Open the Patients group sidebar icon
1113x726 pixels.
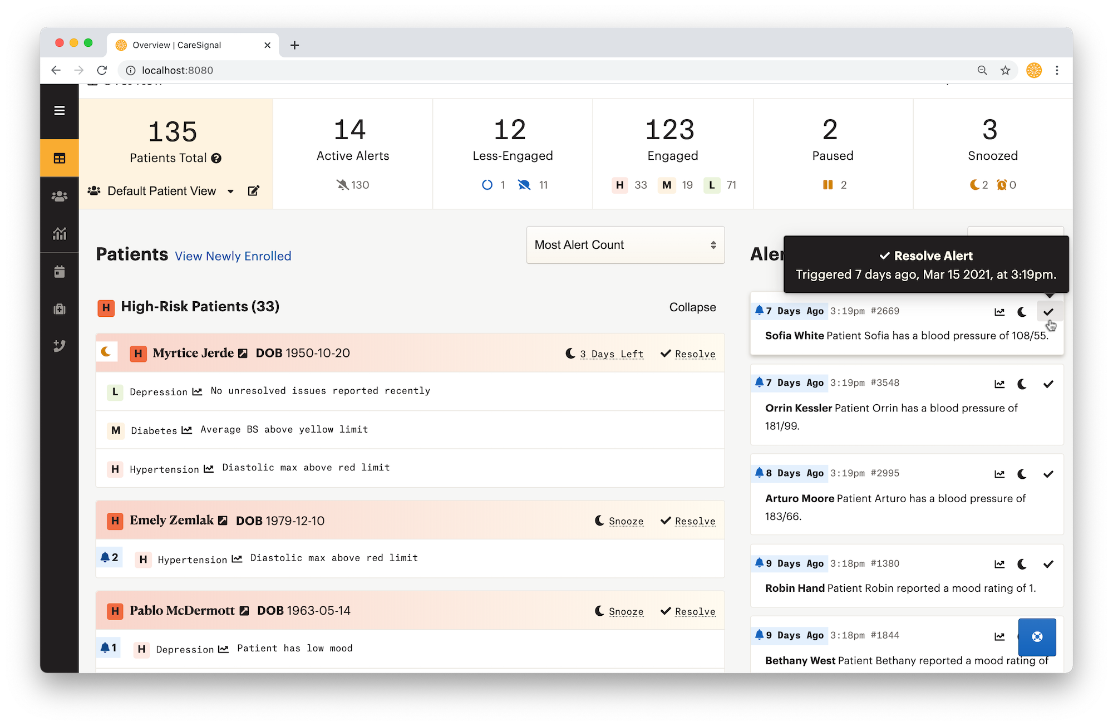tap(60, 197)
